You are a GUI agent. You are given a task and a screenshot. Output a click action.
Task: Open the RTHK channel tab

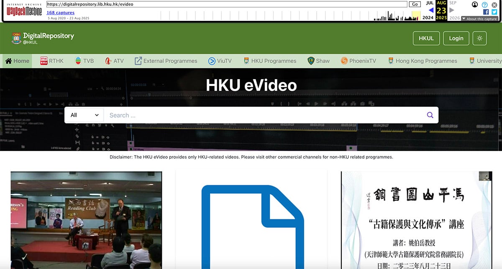pos(52,61)
